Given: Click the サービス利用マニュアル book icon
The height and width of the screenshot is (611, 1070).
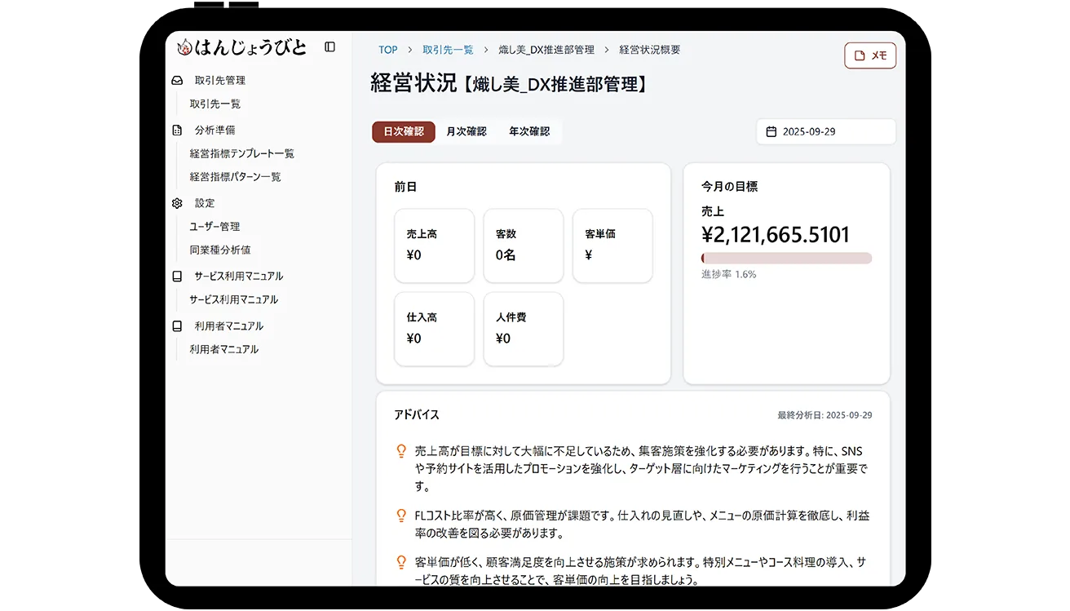Looking at the screenshot, I should (175, 277).
